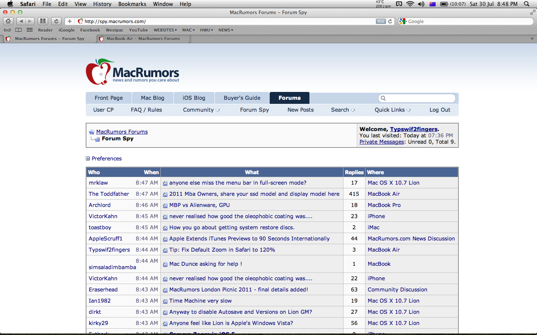The width and height of the screenshot is (537, 335).
Task: Click the AirPlay display menu bar icon
Action: [399, 4]
